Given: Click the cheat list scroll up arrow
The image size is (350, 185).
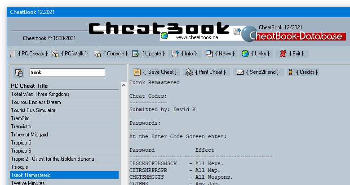Looking at the screenshot, I should [124, 85].
